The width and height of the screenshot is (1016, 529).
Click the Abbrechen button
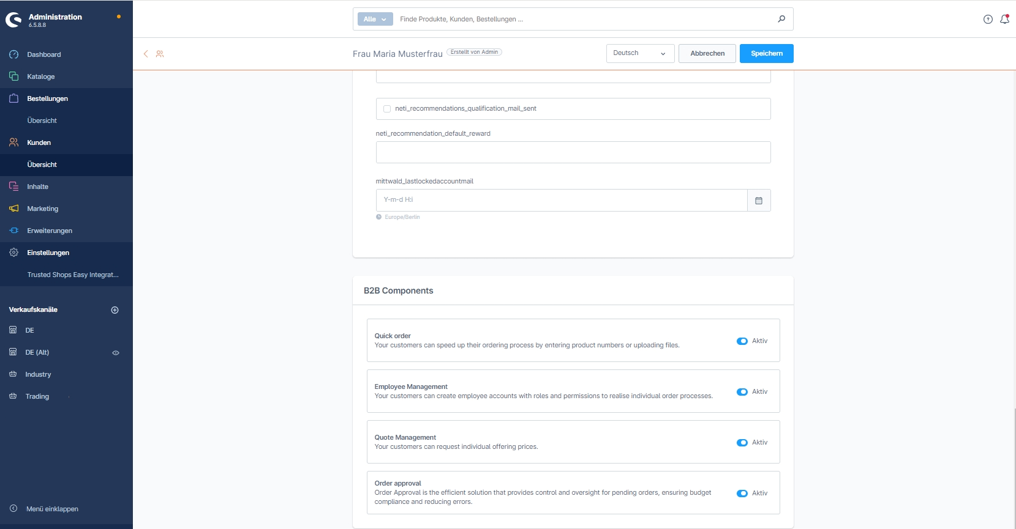[707, 53]
